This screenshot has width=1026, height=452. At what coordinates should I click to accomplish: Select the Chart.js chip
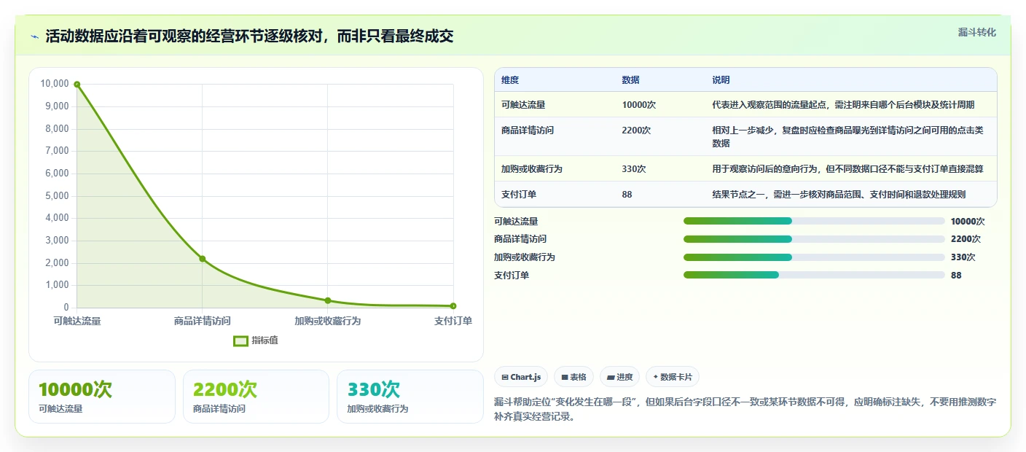(x=521, y=377)
